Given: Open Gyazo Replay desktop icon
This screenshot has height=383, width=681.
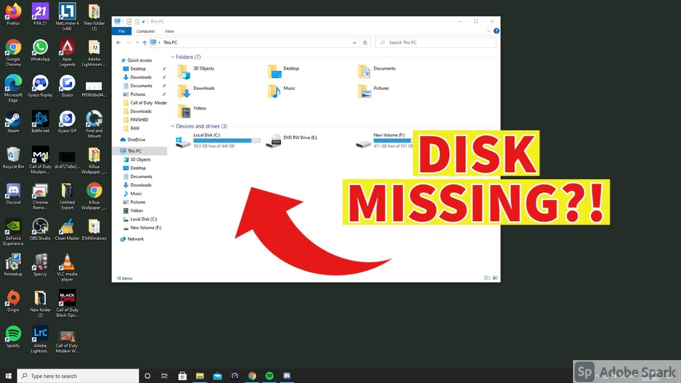Looking at the screenshot, I should coord(40,86).
